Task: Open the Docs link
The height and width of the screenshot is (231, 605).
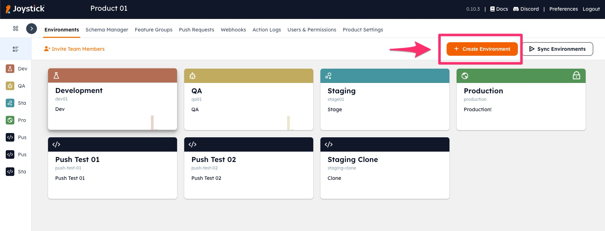Action: [x=502, y=9]
